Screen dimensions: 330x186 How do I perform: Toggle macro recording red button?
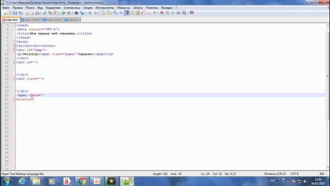tap(161, 13)
